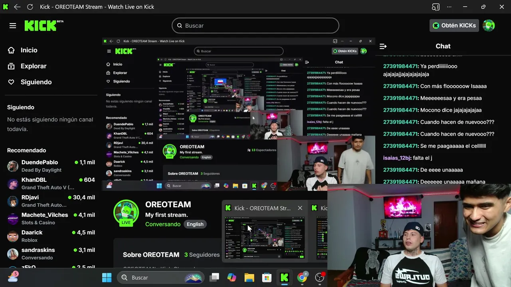Image resolution: width=511 pixels, height=287 pixels.
Task: Click sandraskins' avatar in the main Recomendado list
Action: click(13, 254)
